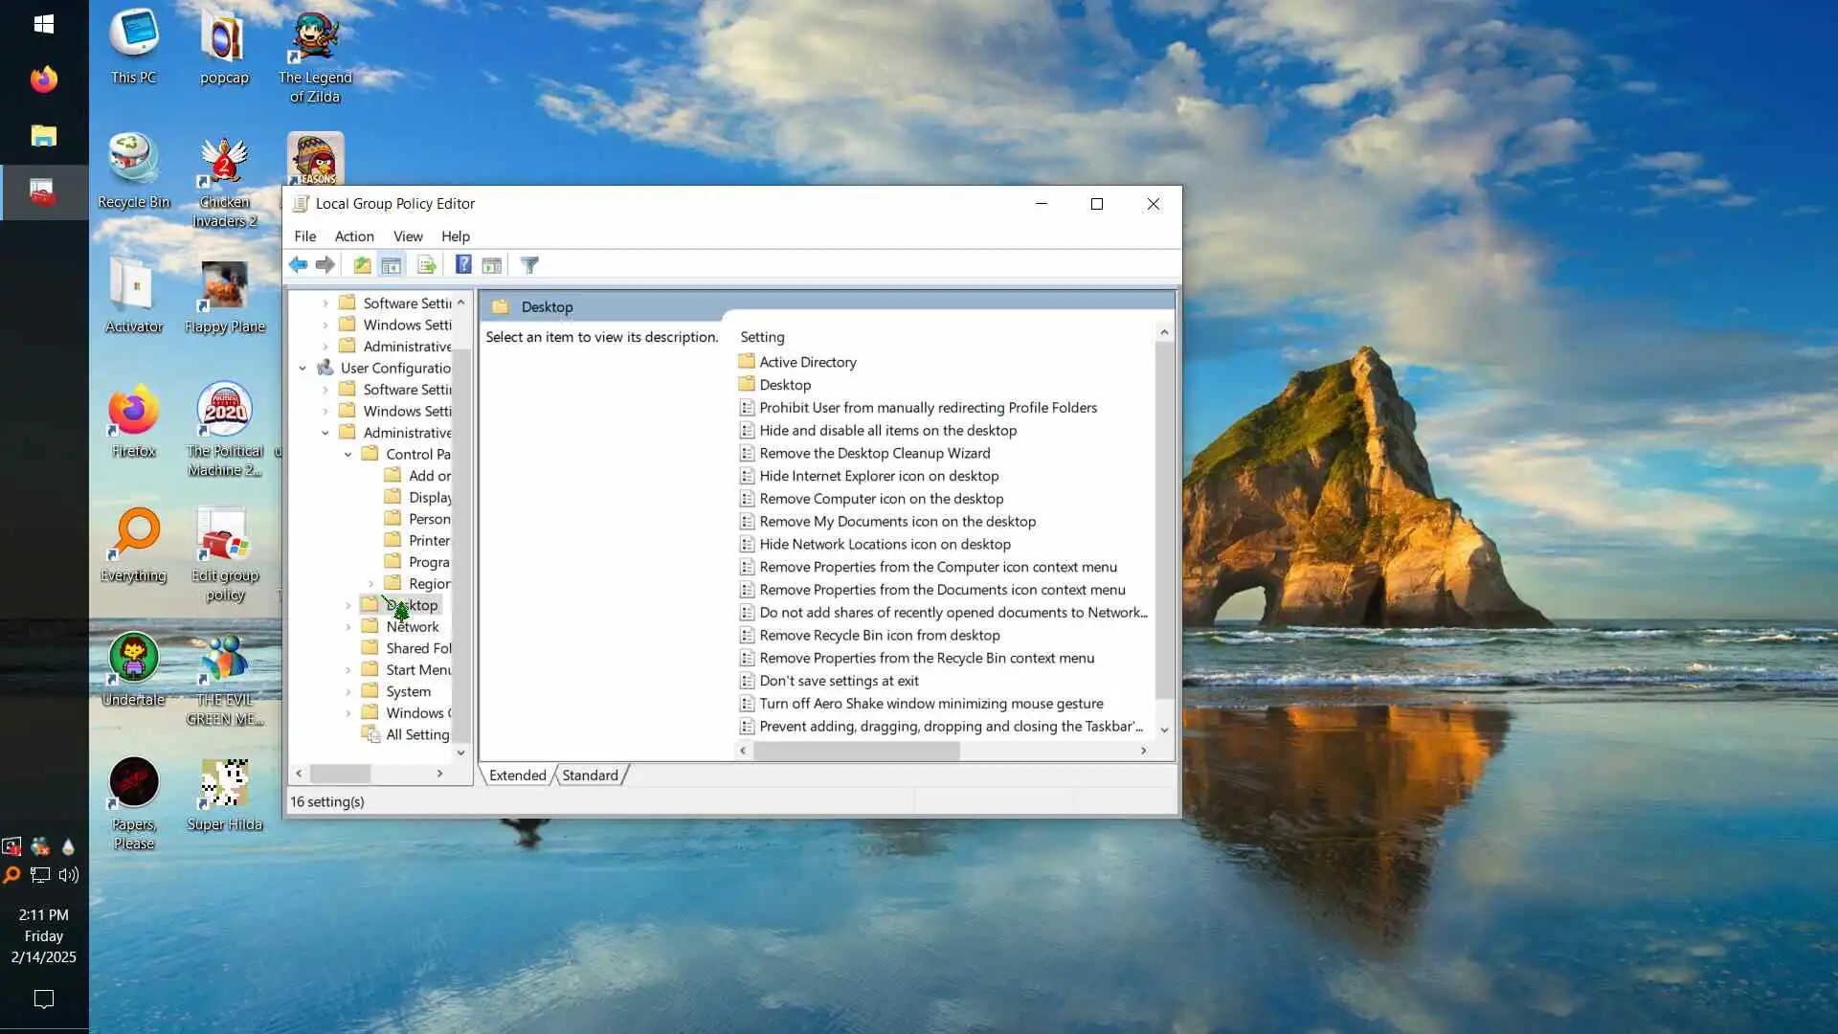Expand the Start Menu tree folder
Viewport: 1838px width, 1034px height.
coord(348,670)
